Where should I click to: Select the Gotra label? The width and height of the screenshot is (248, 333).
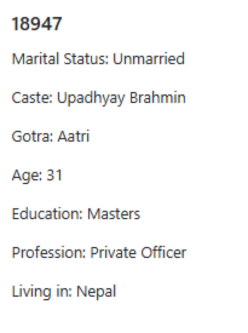32,136
